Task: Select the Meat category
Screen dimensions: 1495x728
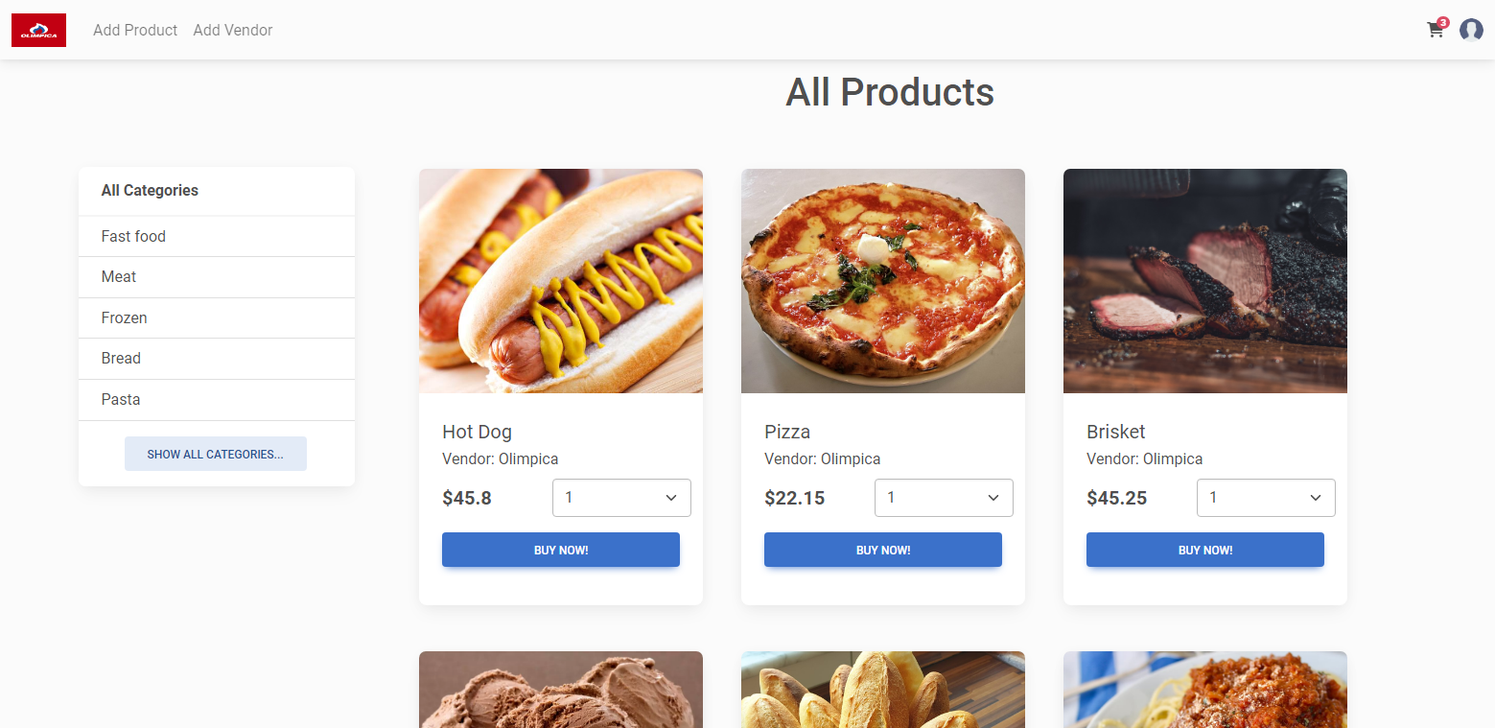Action: click(x=119, y=276)
